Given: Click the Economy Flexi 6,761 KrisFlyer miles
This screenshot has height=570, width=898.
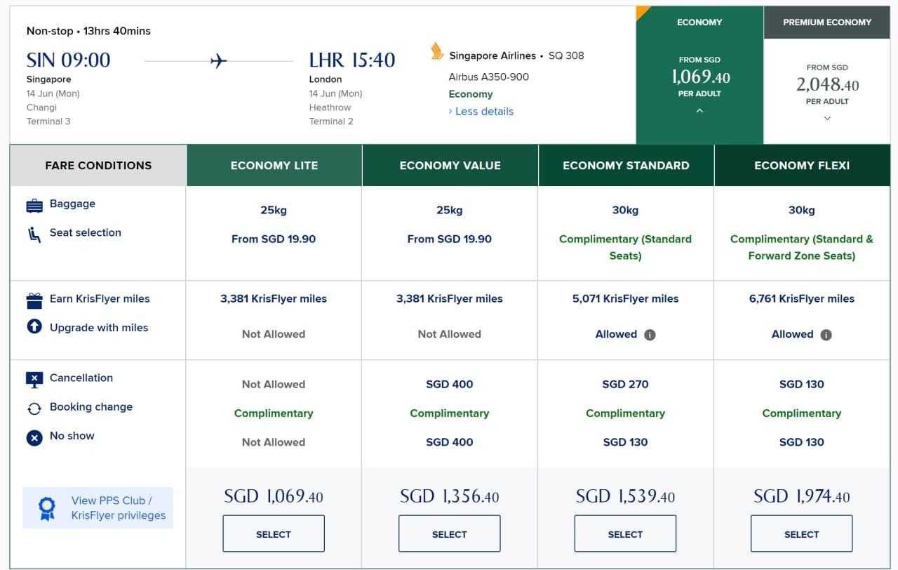Looking at the screenshot, I should pos(802,298).
